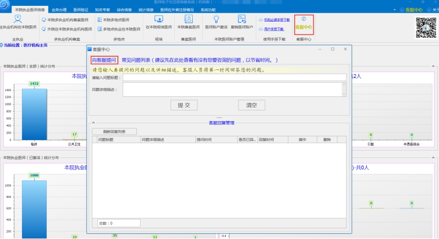Open 机构必读手册下载 link
The width and height of the screenshot is (439, 239).
pos(276,19)
